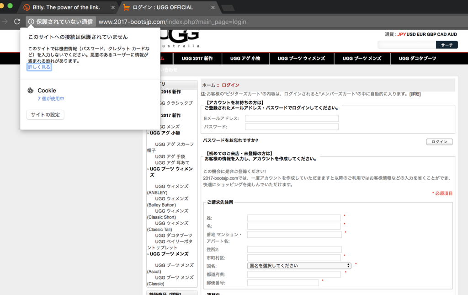The width and height of the screenshot is (468, 295).
Task: Open the UGG ブーツ メンズ nav menu
Action: click(x=362, y=59)
